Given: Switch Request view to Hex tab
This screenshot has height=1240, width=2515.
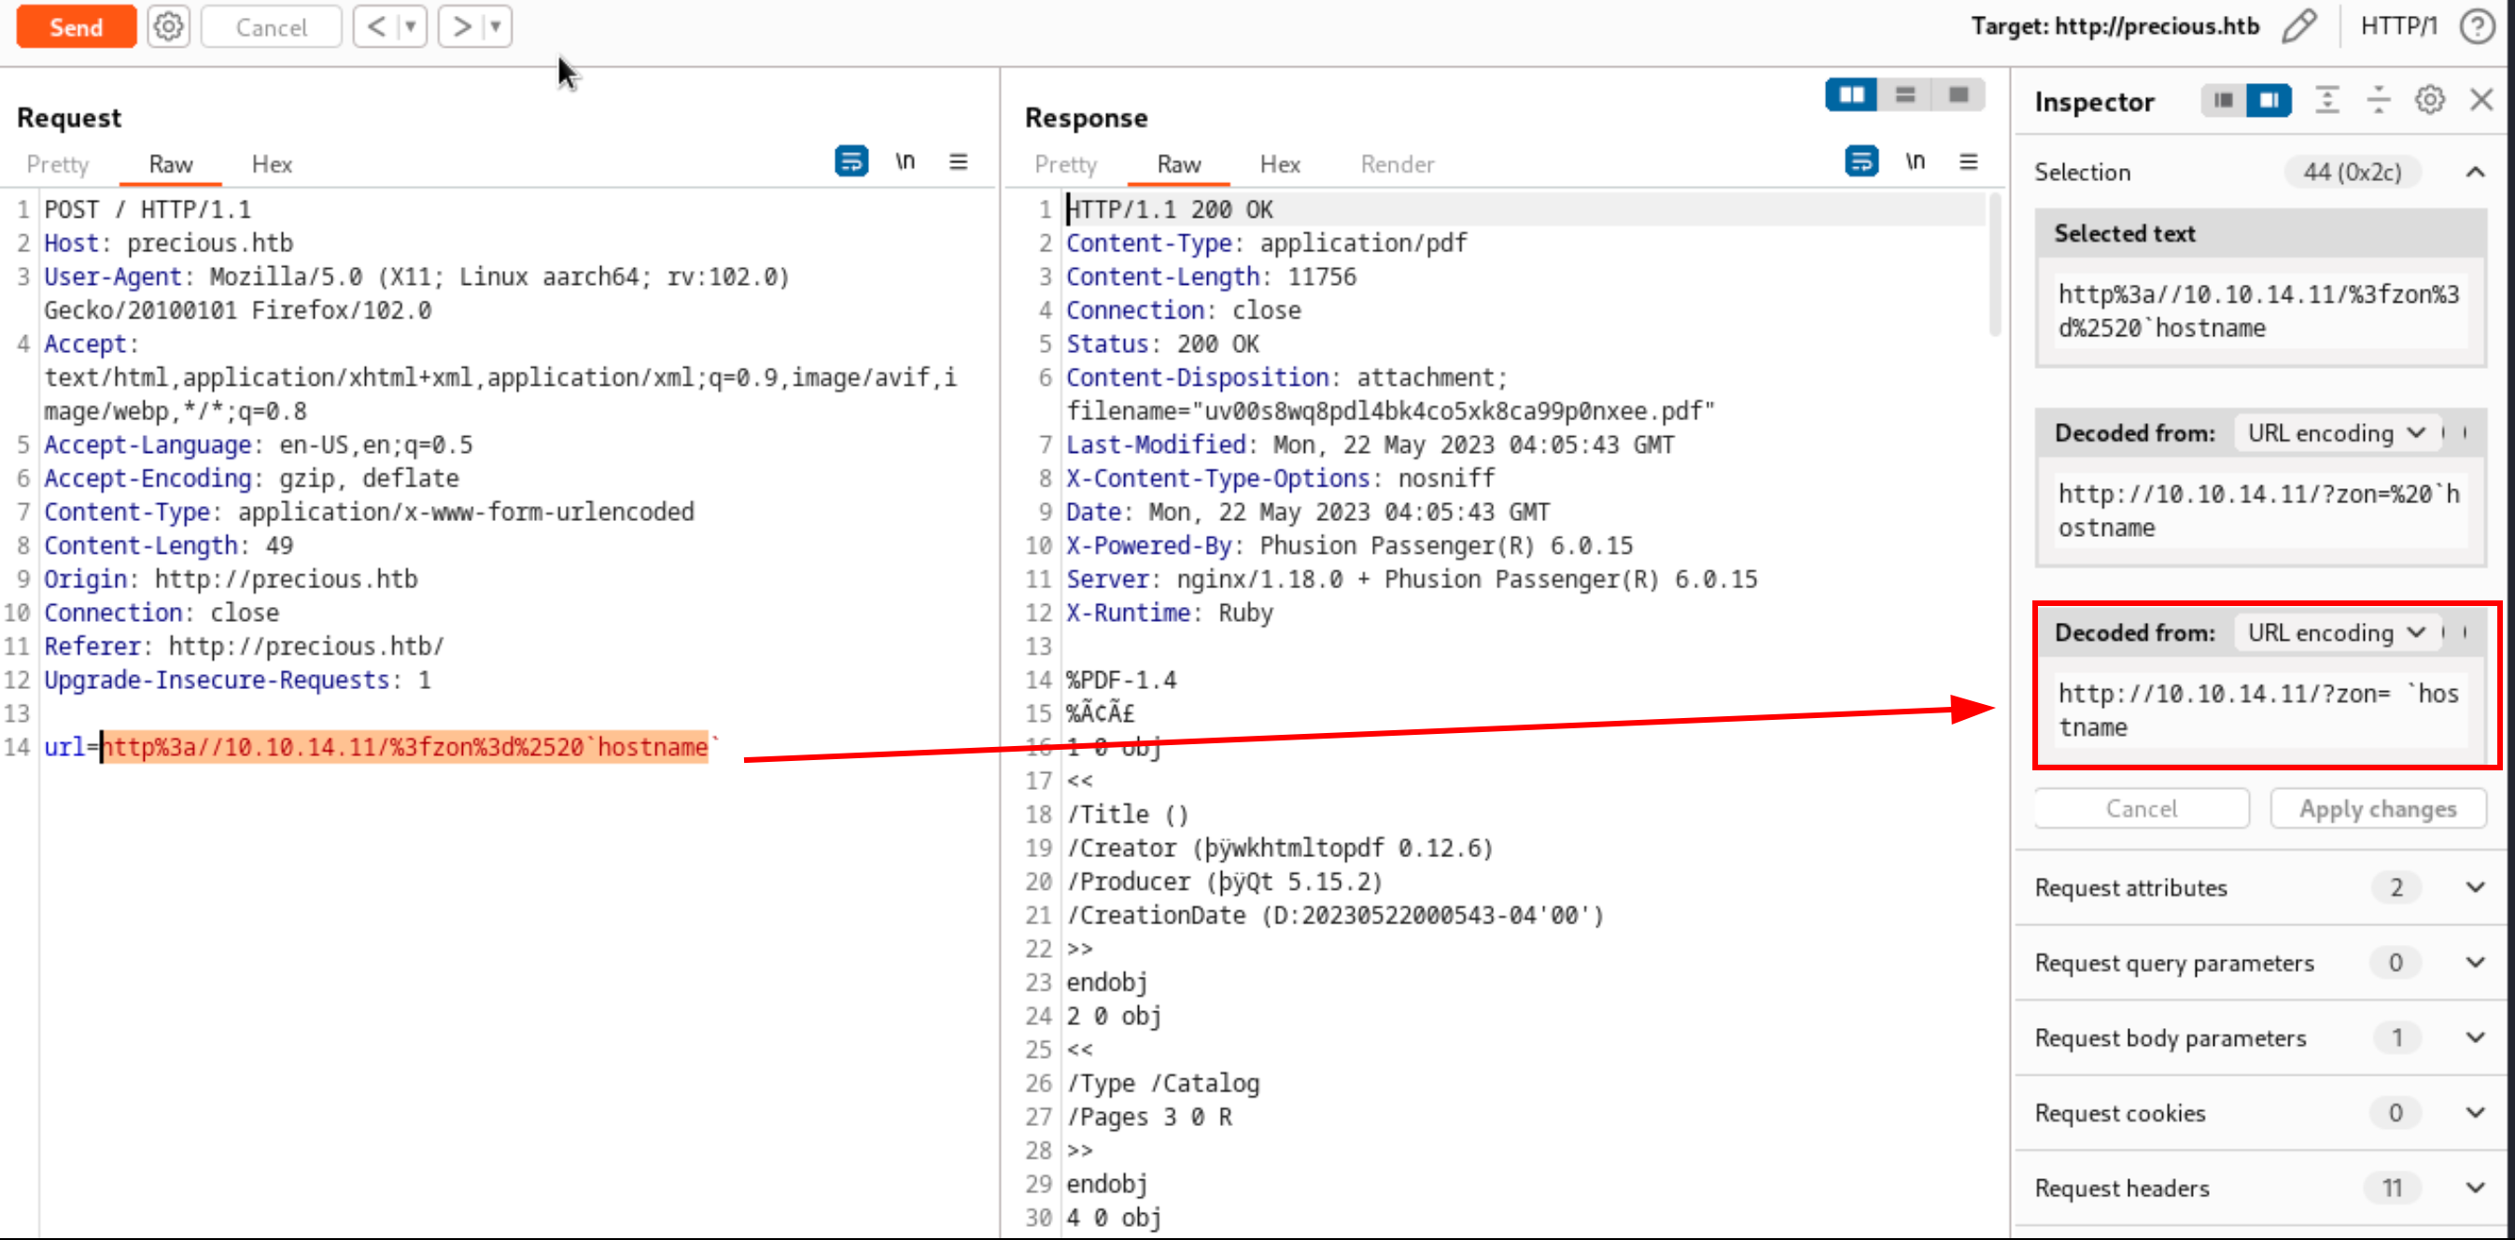Looking at the screenshot, I should pyautogui.click(x=272, y=164).
